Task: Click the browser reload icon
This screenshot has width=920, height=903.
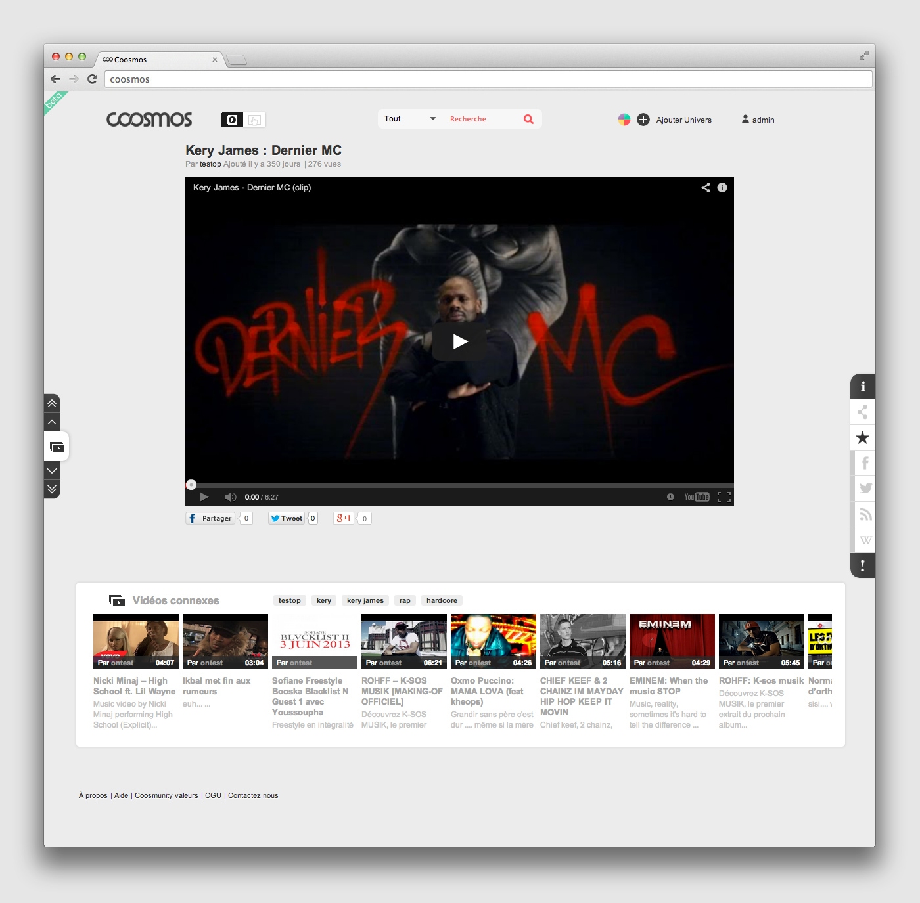Action: 93,79
